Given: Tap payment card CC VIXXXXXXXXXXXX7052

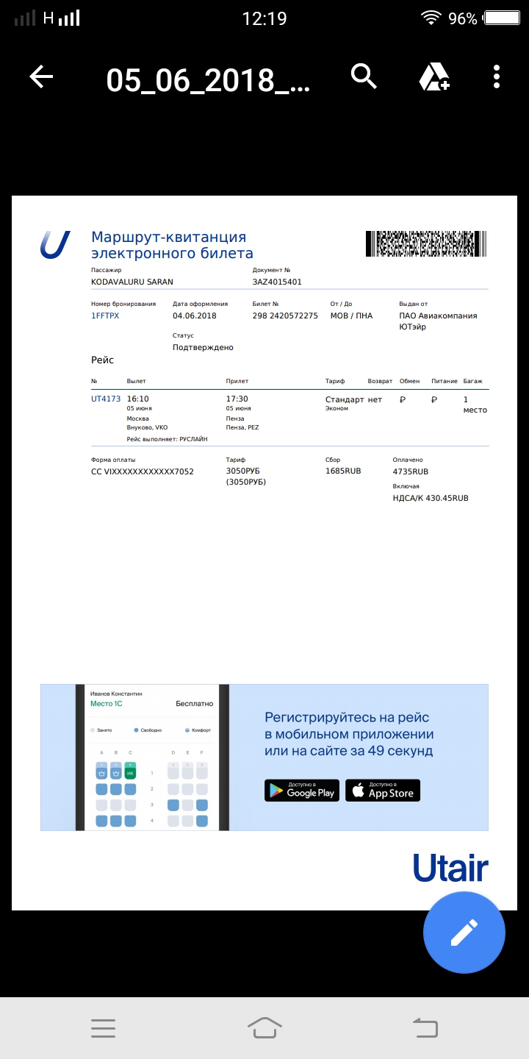Looking at the screenshot, I should point(143,471).
